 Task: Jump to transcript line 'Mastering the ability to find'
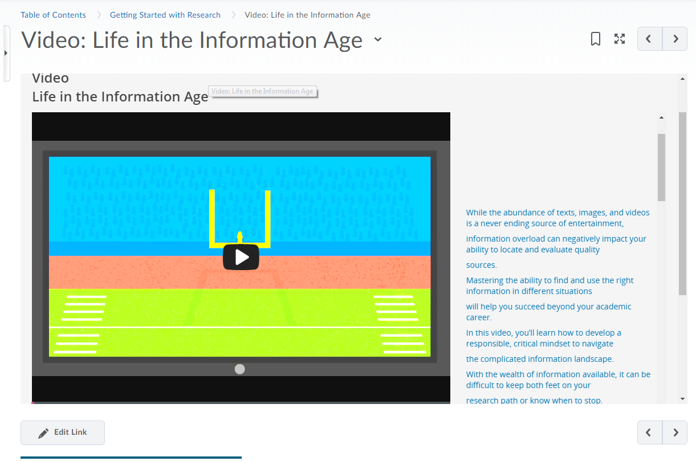[x=550, y=285]
